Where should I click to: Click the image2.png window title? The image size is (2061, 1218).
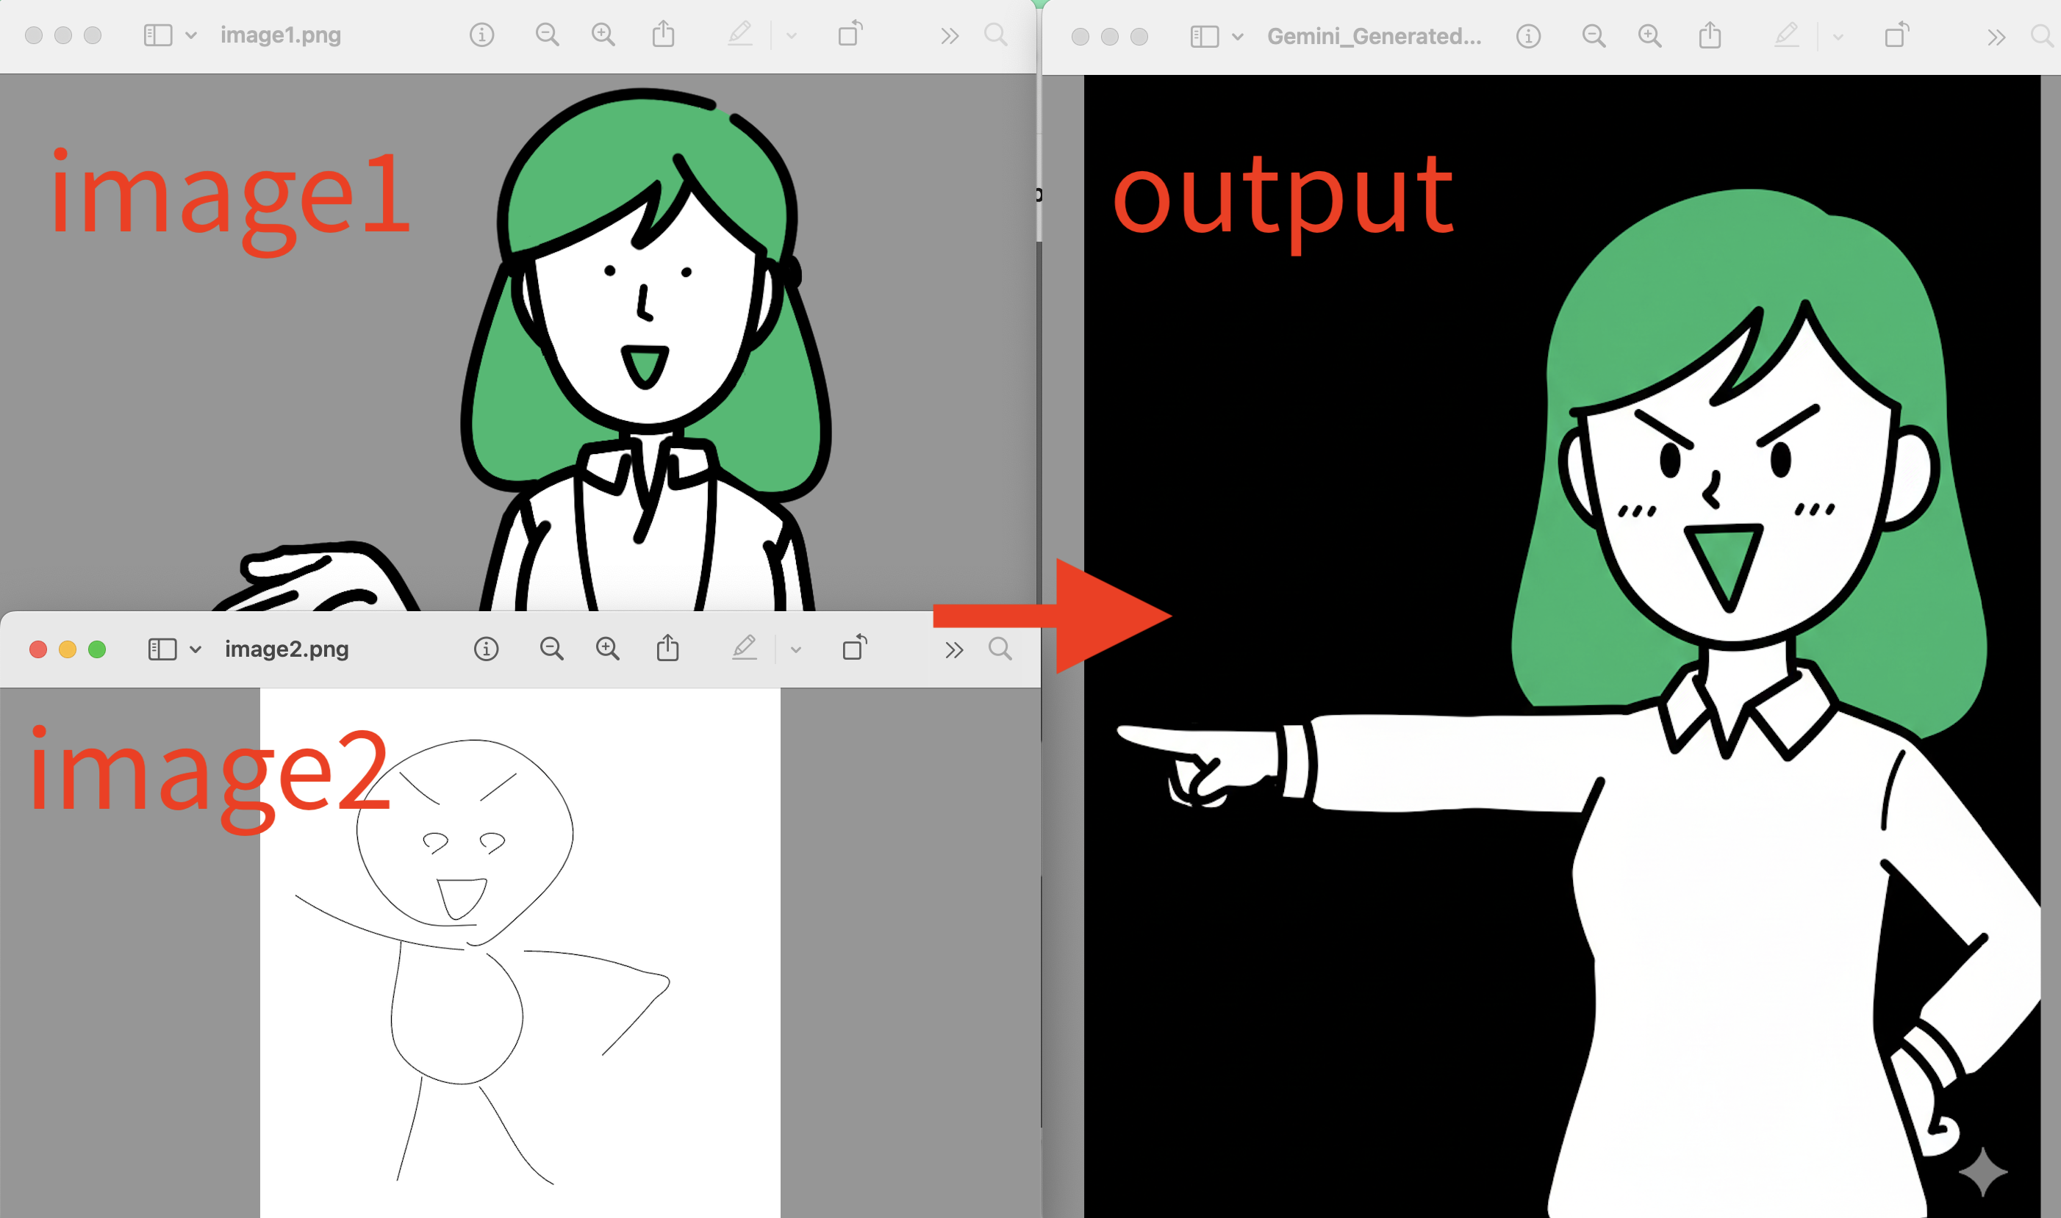click(287, 649)
